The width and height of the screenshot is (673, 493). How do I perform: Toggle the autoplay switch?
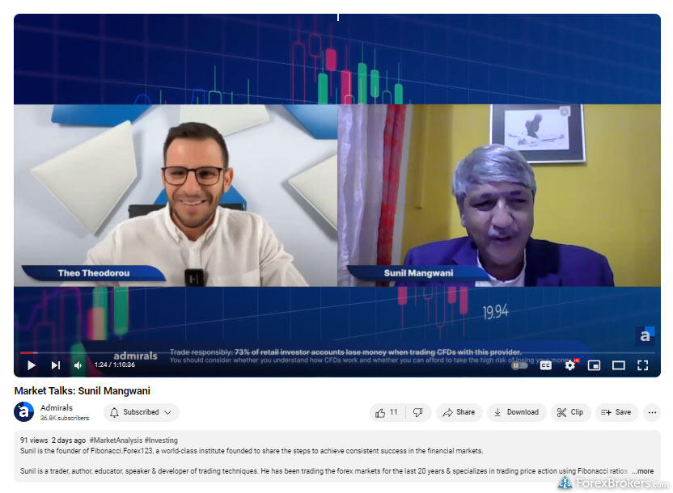point(519,365)
